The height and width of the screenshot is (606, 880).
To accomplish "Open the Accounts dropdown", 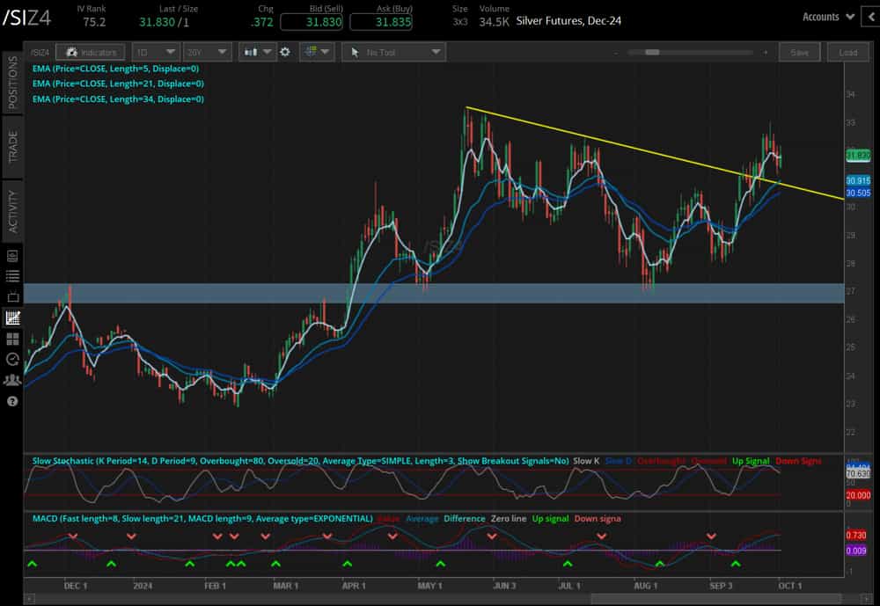I will point(825,16).
